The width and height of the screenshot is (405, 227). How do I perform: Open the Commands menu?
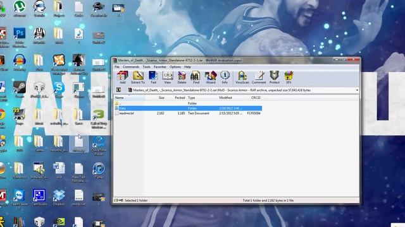click(131, 67)
